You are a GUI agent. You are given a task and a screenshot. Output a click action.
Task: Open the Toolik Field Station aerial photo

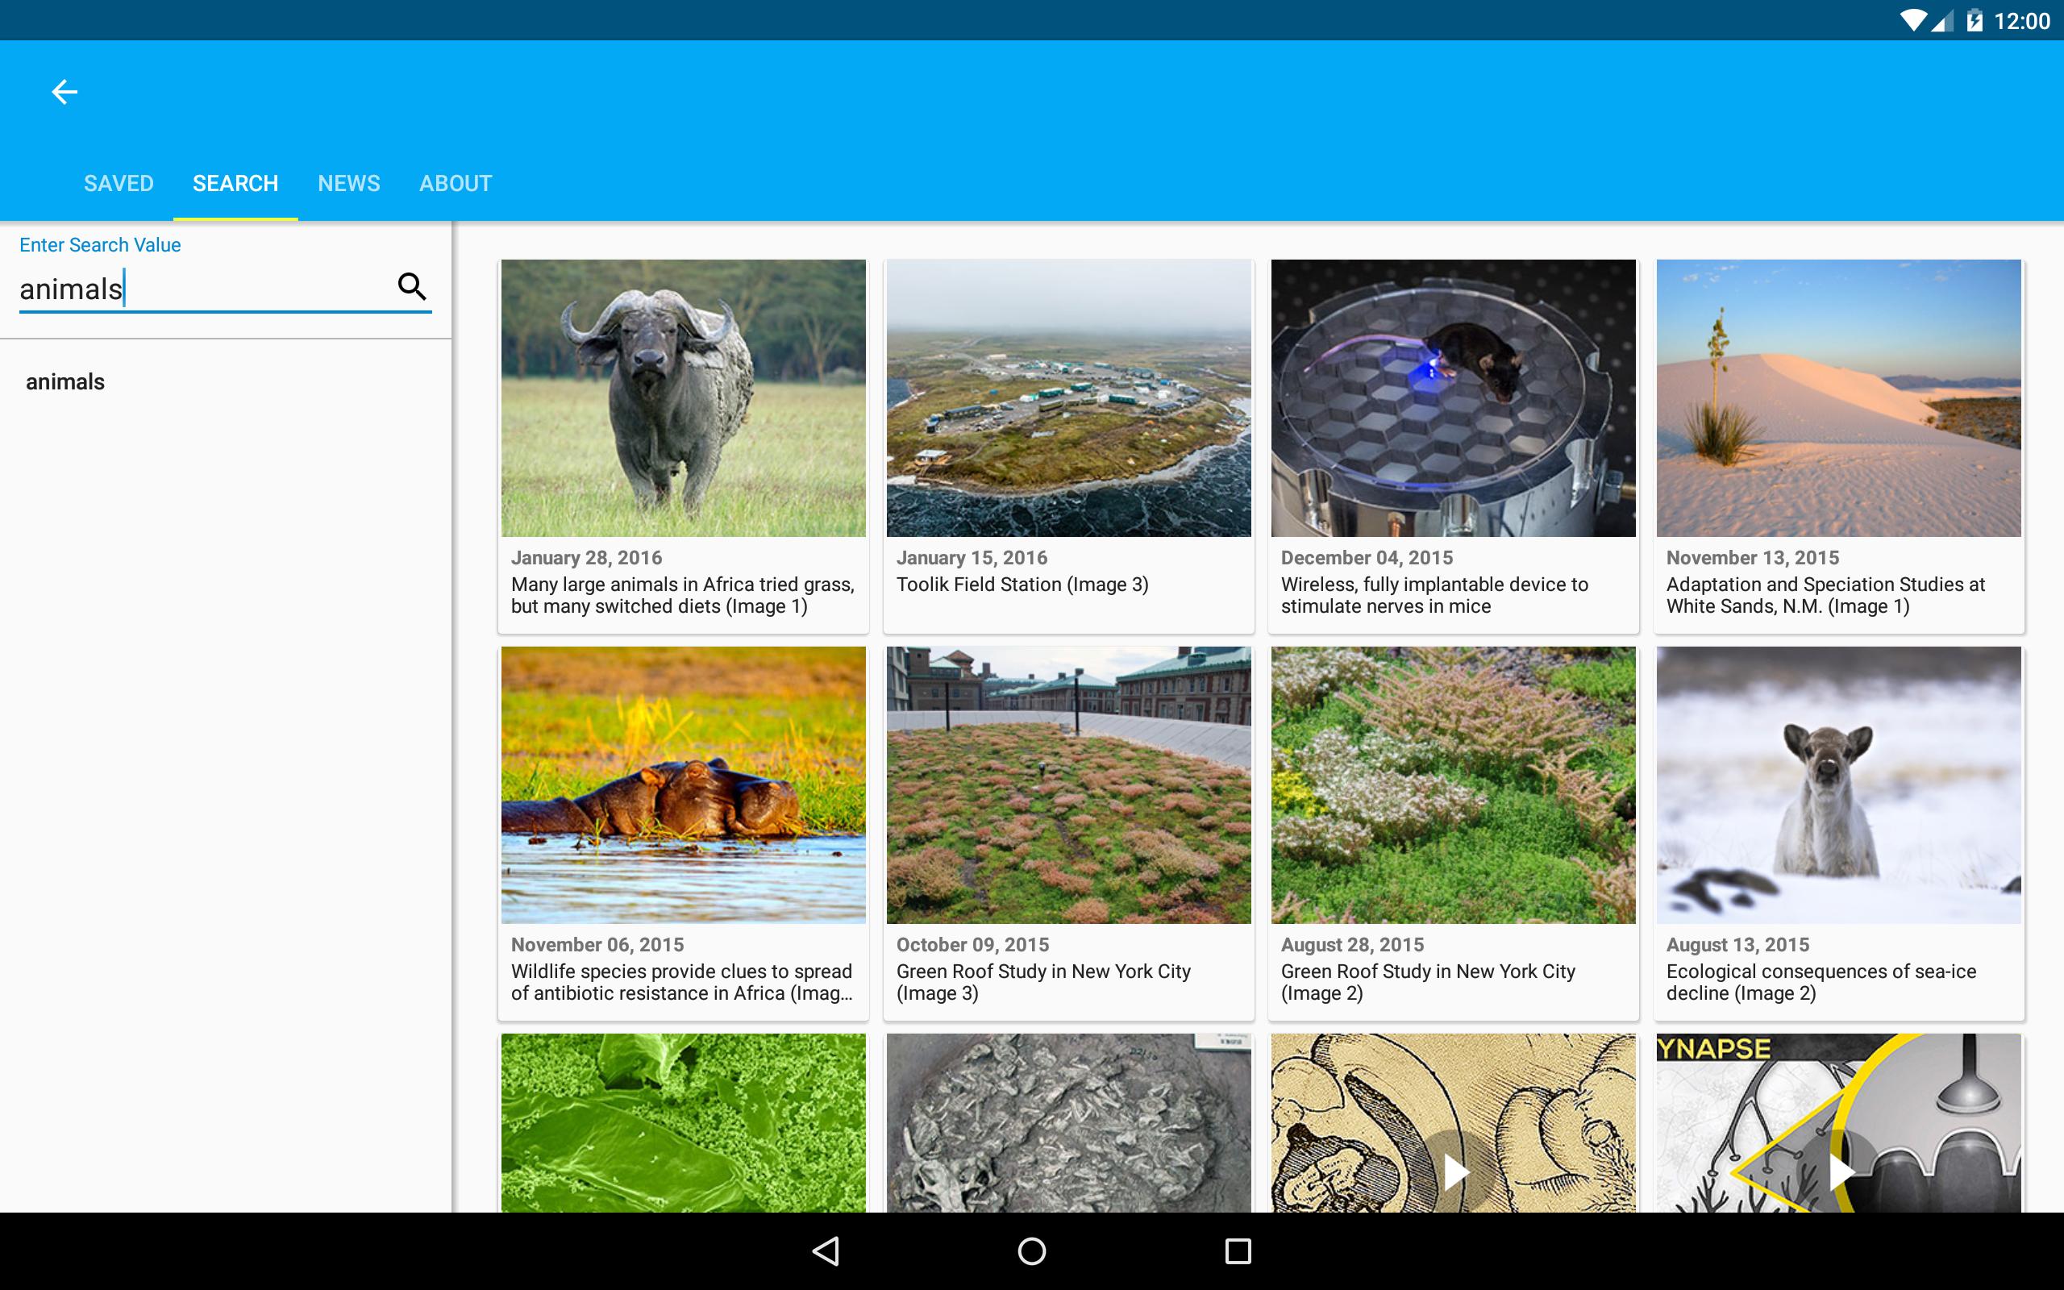coord(1068,397)
